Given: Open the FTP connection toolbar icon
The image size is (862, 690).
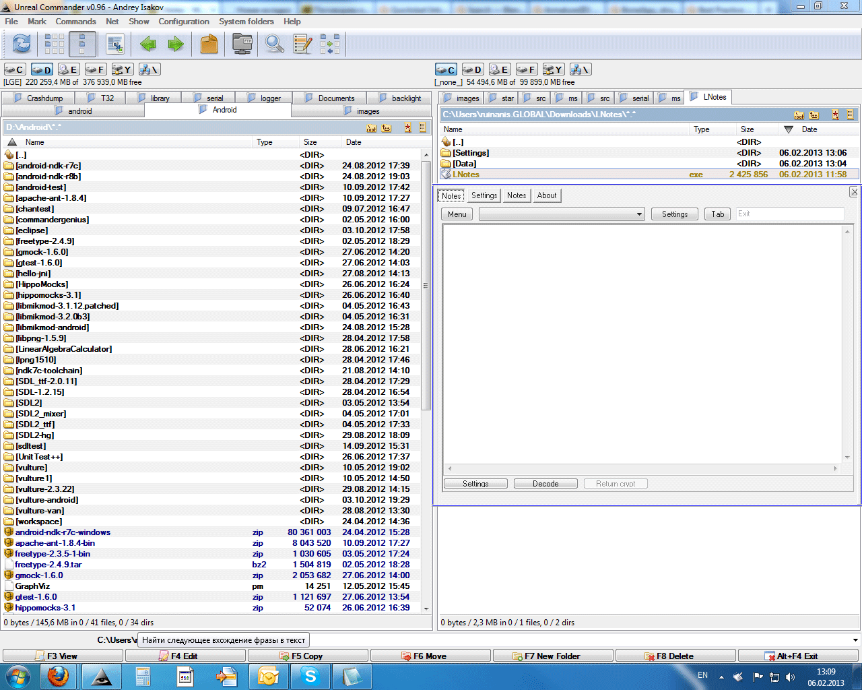Looking at the screenshot, I should tap(242, 44).
